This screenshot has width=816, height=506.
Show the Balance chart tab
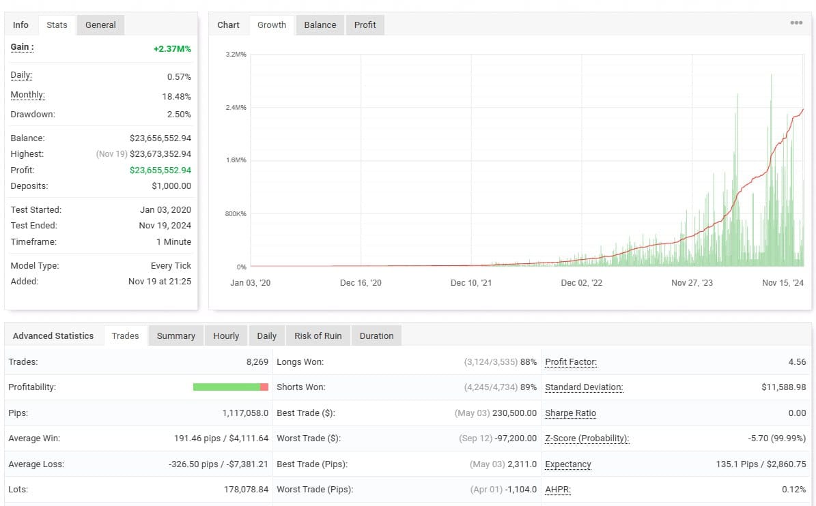(x=320, y=25)
